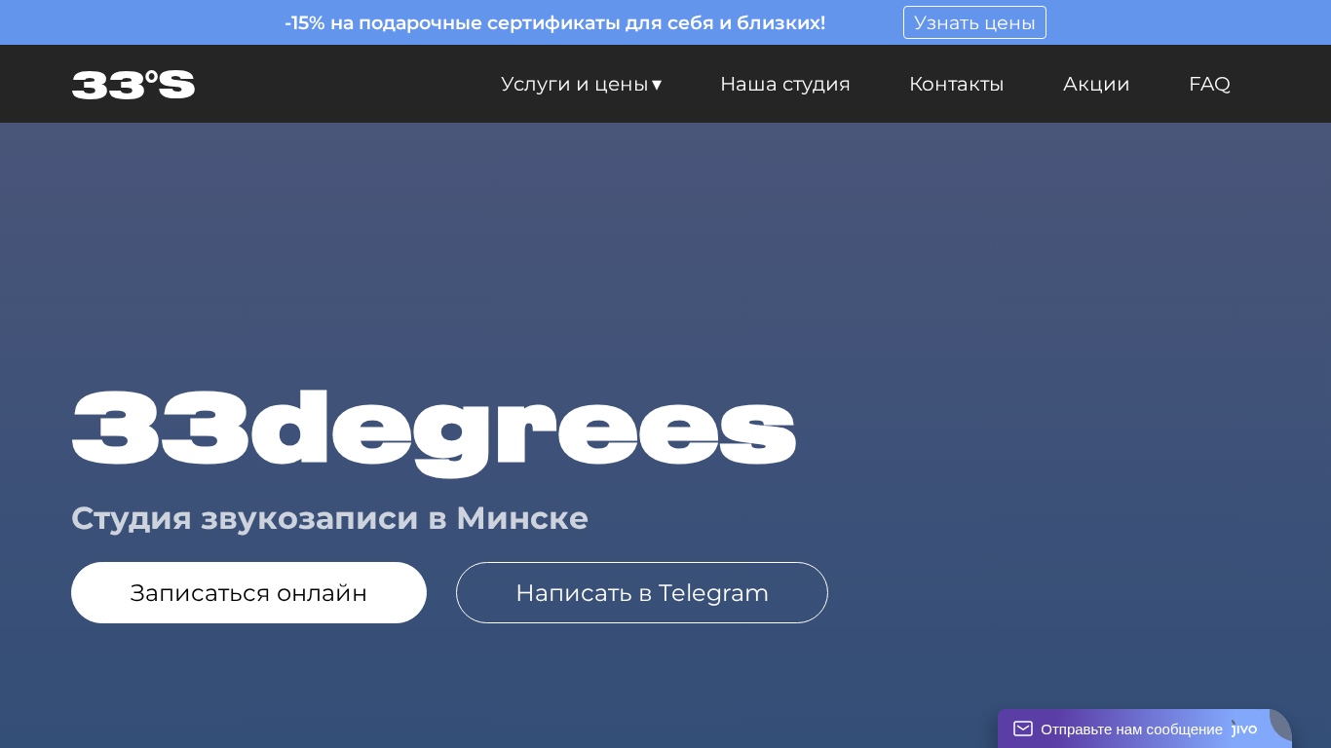
Task: Click the envelope icon in chat widget
Action: coord(1023,729)
